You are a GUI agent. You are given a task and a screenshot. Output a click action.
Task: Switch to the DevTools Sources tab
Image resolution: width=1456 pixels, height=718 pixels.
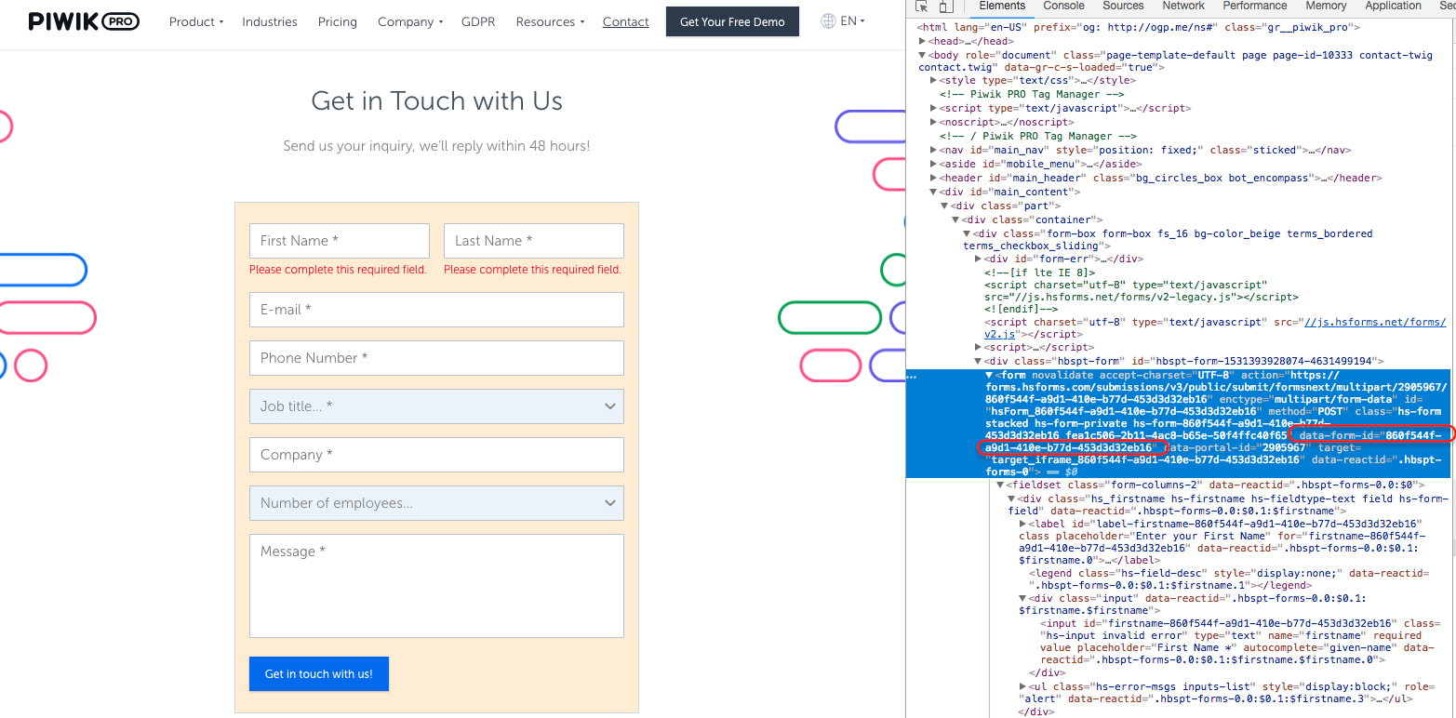coord(1123,6)
